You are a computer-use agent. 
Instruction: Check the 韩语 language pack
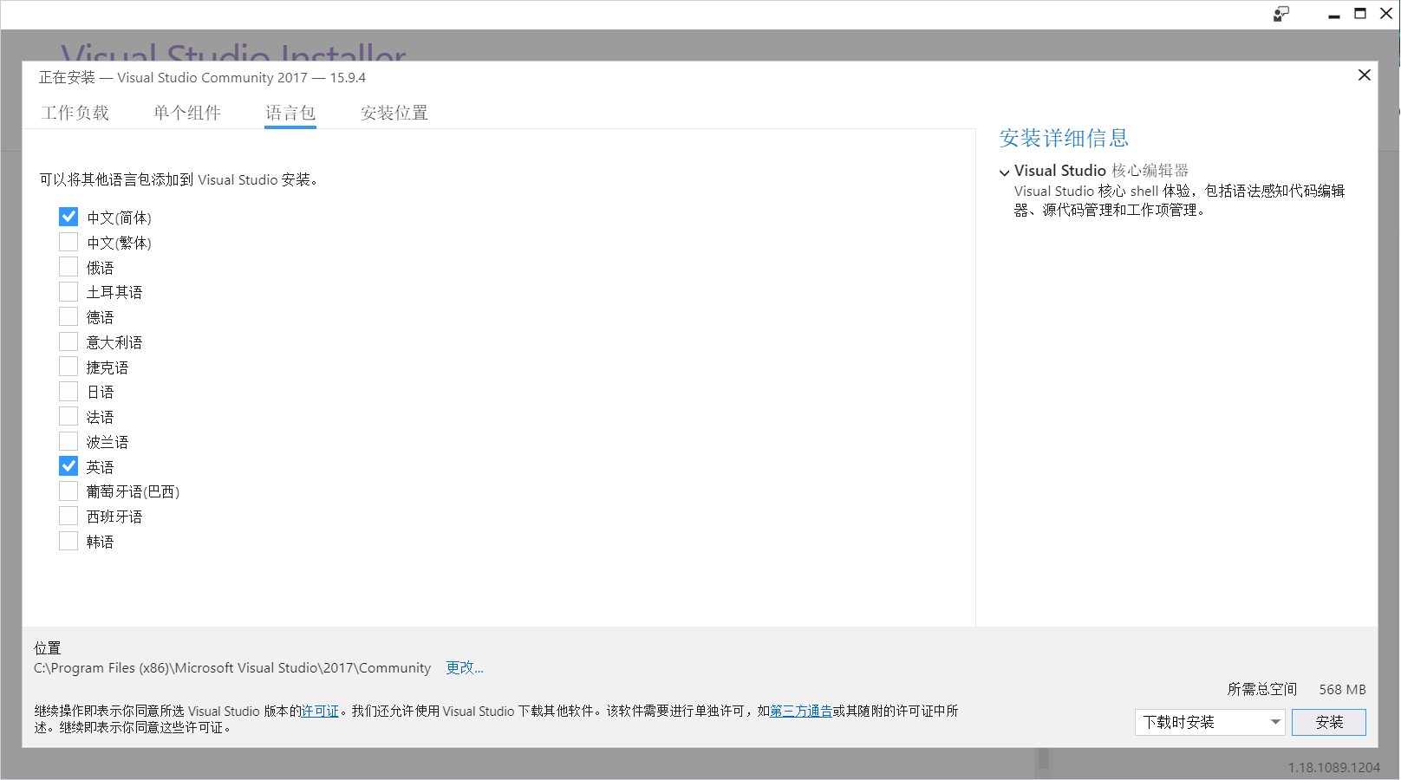pyautogui.click(x=68, y=541)
